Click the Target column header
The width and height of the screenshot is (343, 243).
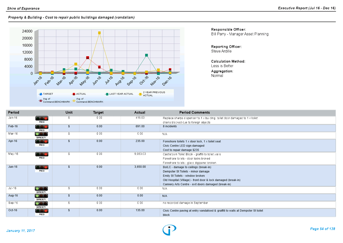pos(98,112)
